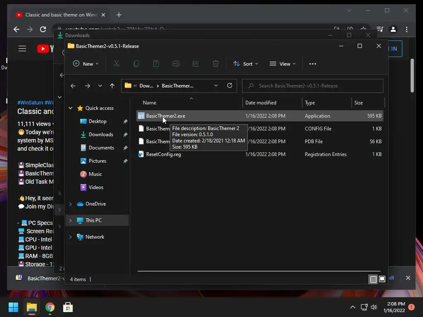Sort by Name column header
This screenshot has height=317, width=423.
click(150, 103)
